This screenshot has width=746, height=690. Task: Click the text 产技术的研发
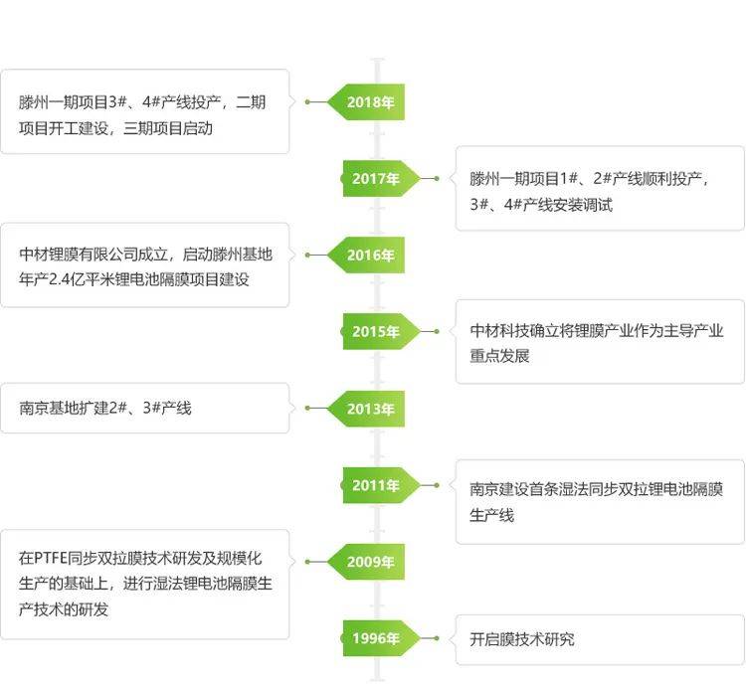pyautogui.click(x=64, y=609)
